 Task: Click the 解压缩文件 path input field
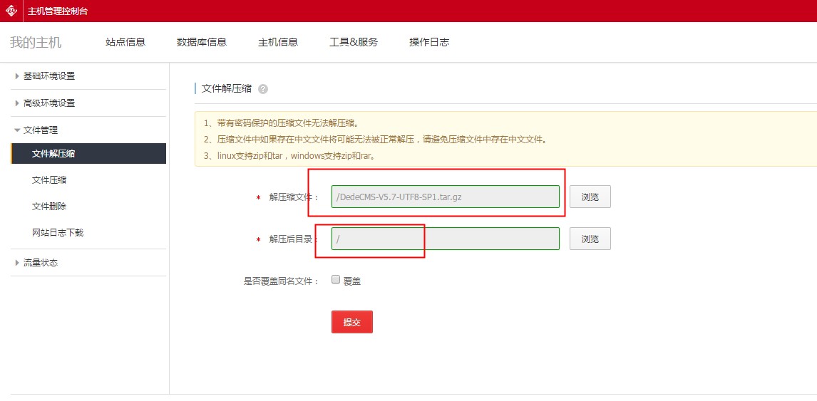tap(445, 197)
